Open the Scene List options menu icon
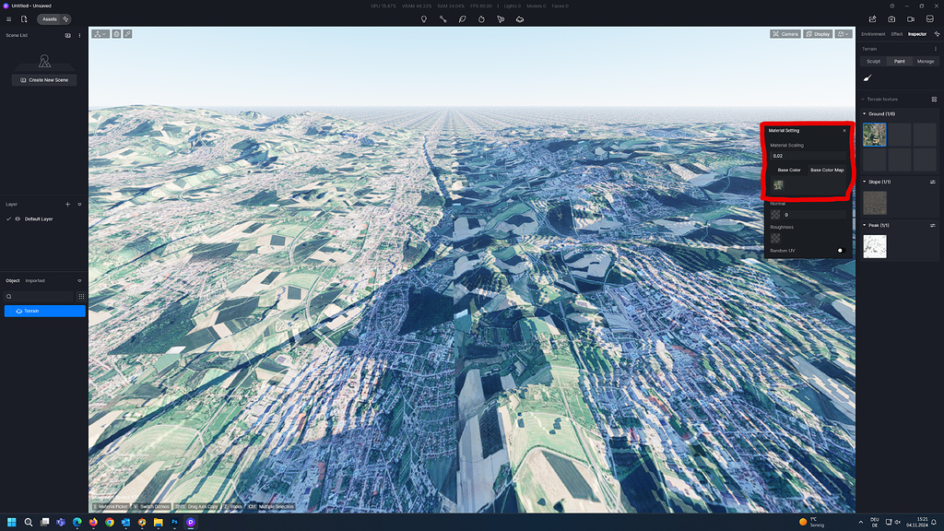Screen dimensions: 944x531 pos(80,35)
